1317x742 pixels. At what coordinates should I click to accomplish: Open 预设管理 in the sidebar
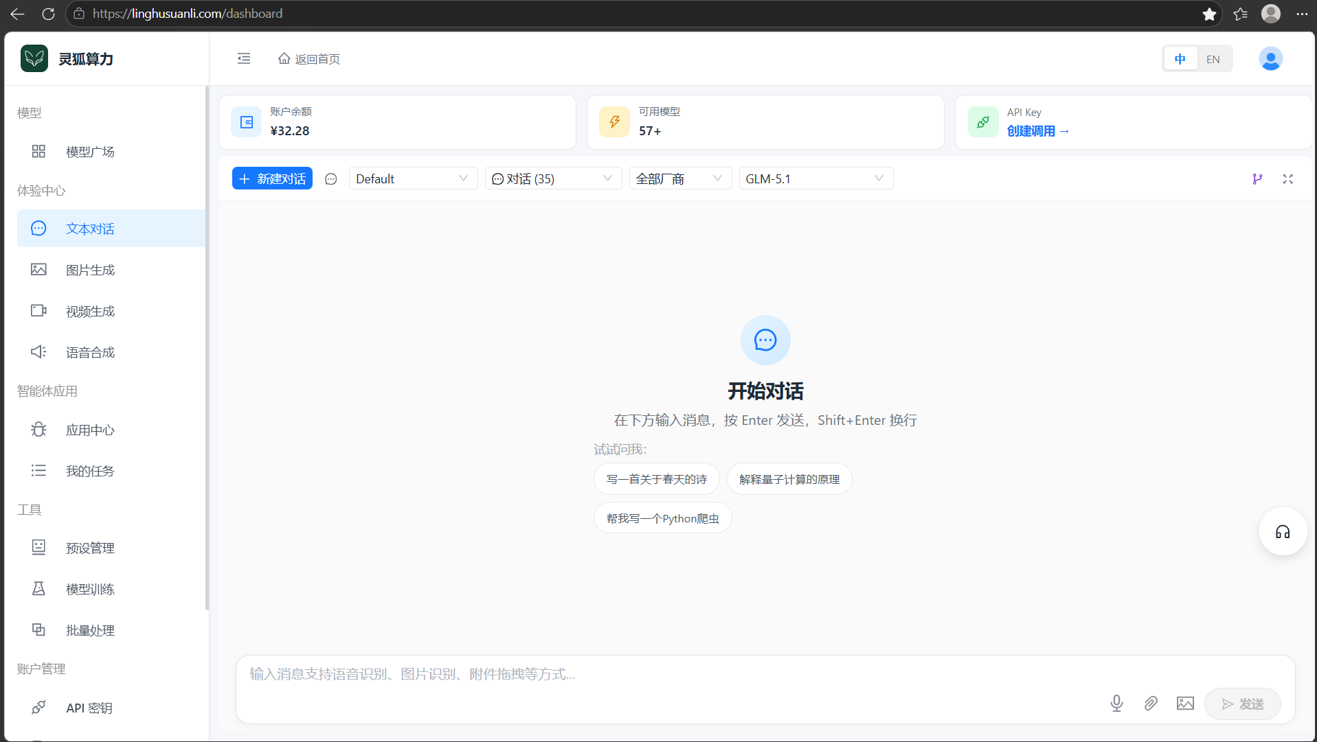111,548
